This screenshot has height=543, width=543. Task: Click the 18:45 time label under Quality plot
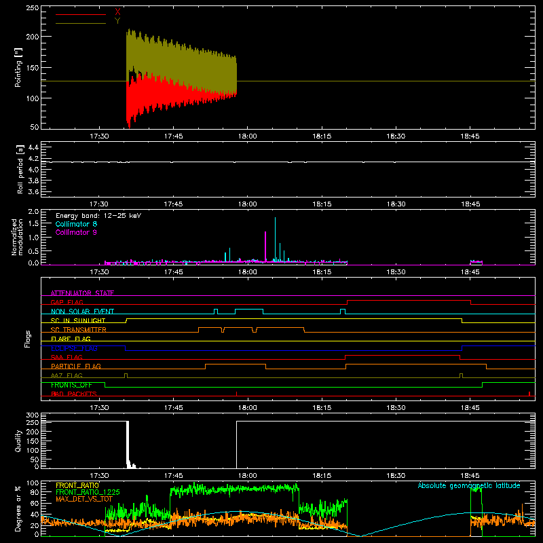[470, 476]
